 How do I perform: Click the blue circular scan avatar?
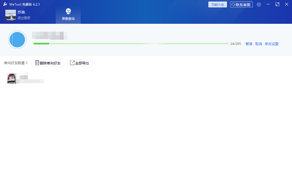(17, 40)
